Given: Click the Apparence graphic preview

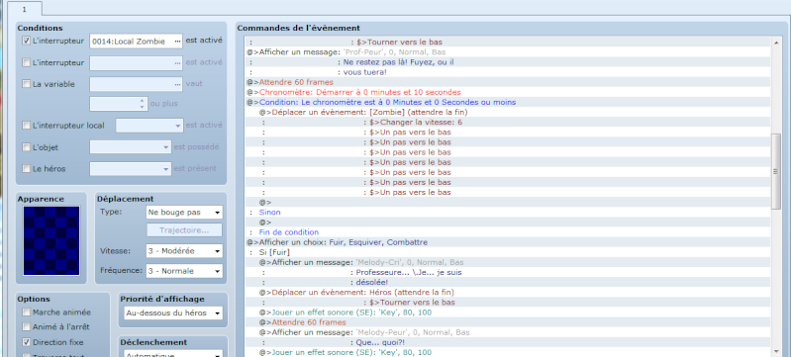Looking at the screenshot, I should pos(50,240).
